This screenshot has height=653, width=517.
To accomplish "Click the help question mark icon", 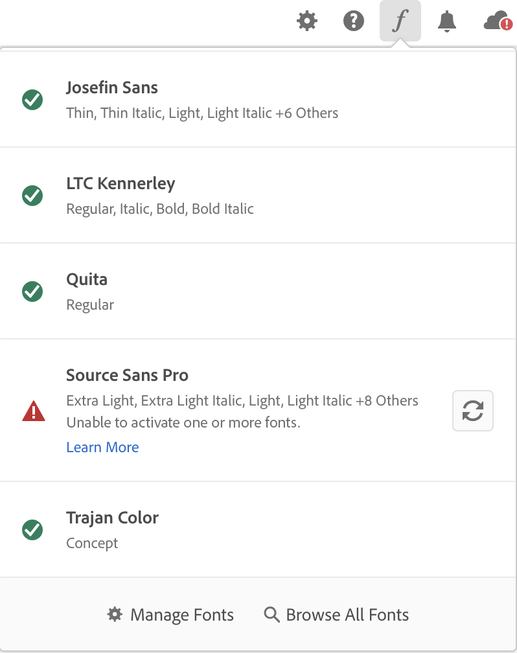I will [353, 21].
